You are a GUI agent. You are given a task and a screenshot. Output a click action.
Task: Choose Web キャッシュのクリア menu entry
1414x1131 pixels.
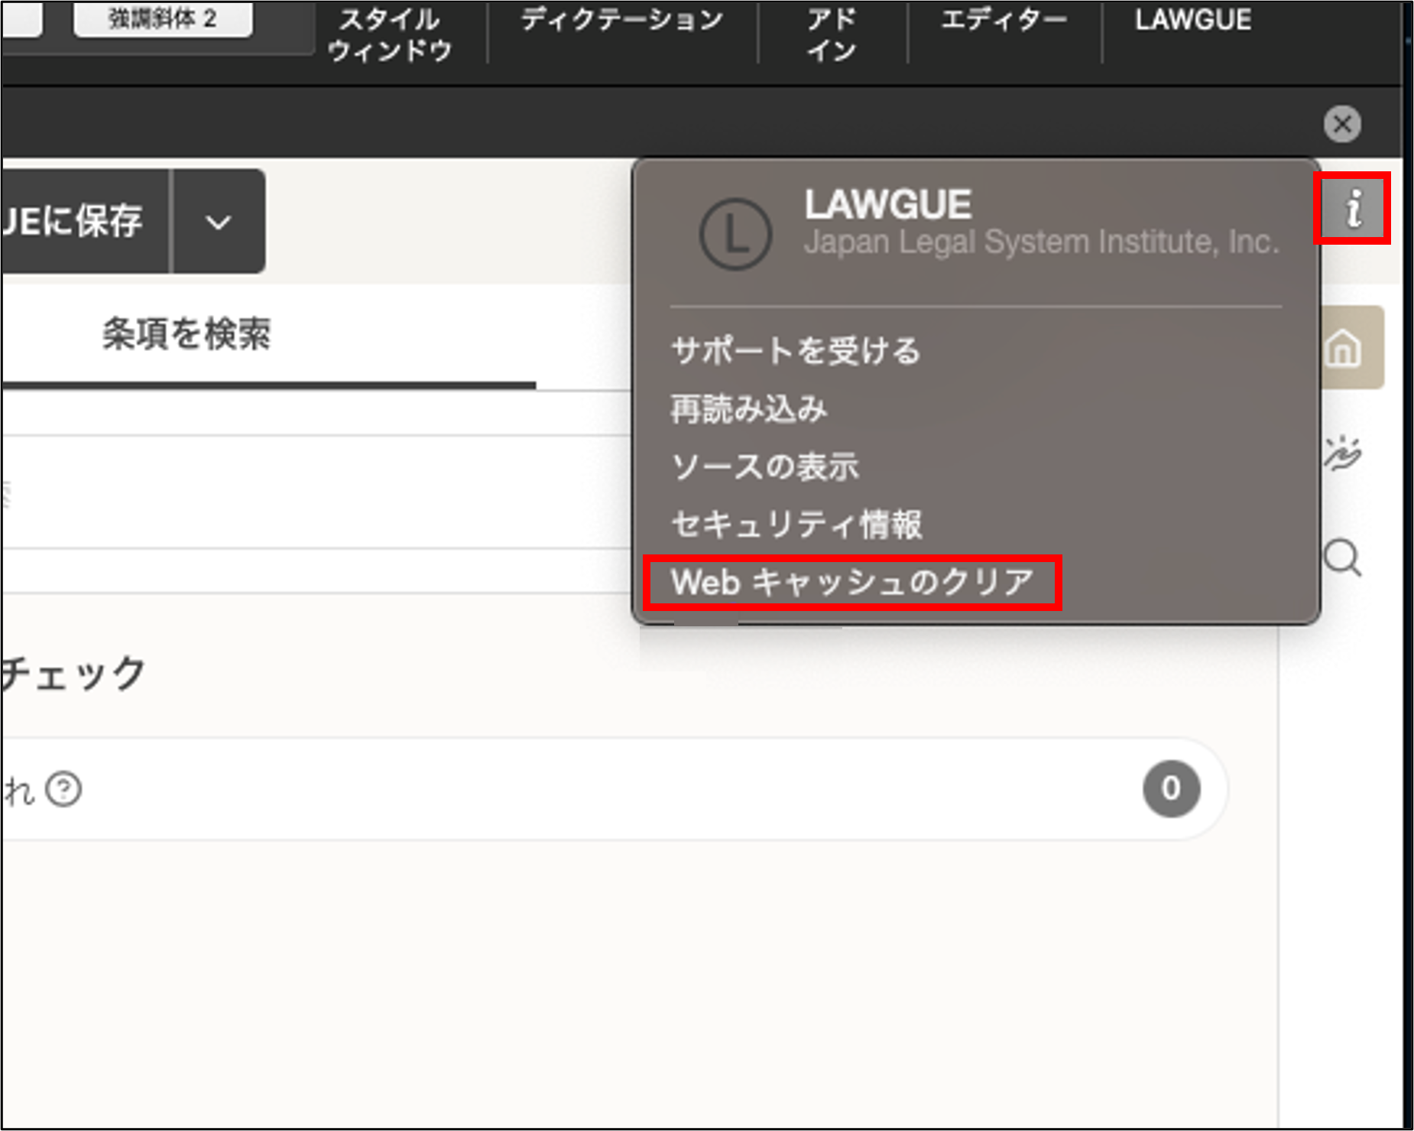(x=851, y=581)
